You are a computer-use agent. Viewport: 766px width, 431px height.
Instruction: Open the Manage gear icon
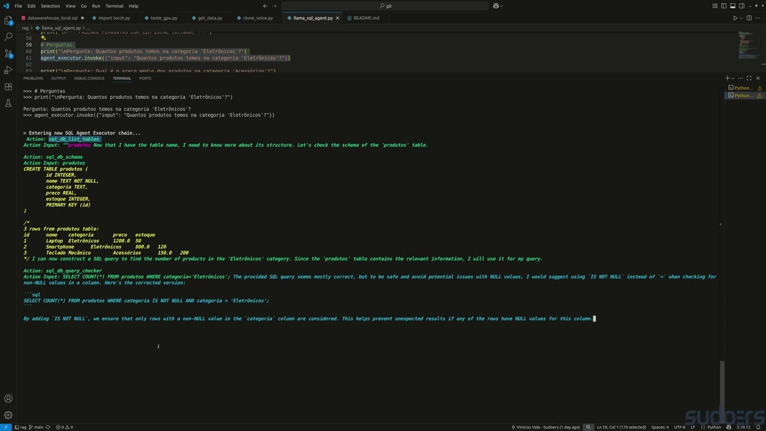tap(8, 415)
